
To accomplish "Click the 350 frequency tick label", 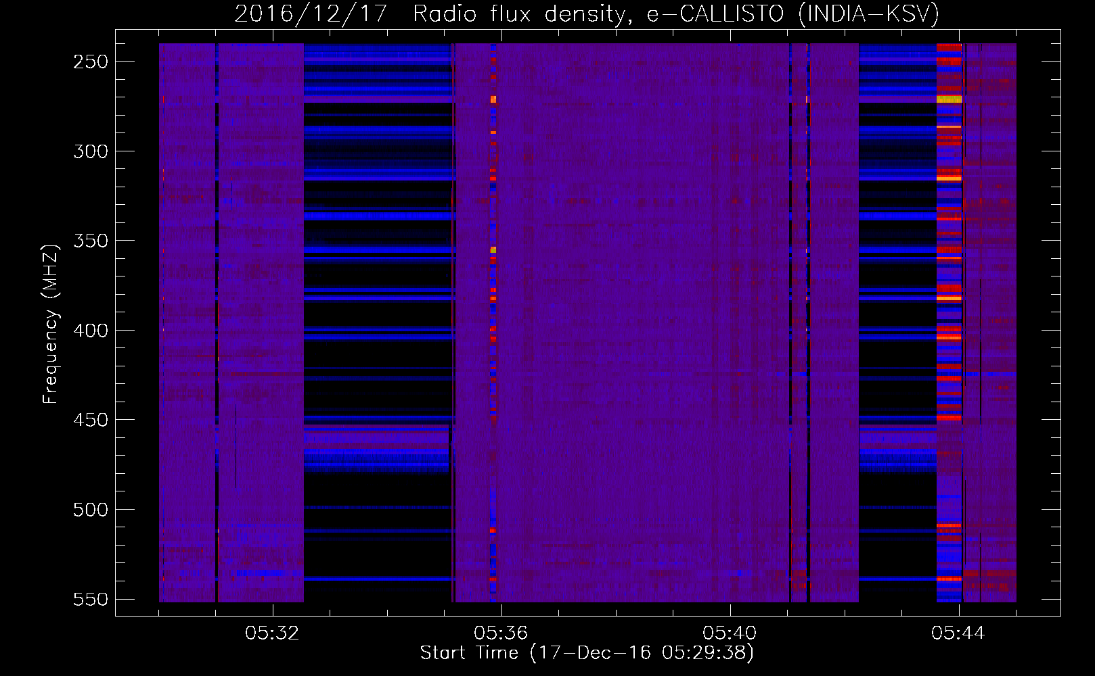I will (91, 241).
